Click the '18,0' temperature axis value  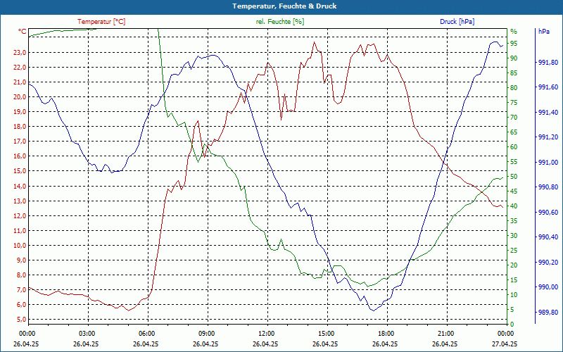point(20,127)
